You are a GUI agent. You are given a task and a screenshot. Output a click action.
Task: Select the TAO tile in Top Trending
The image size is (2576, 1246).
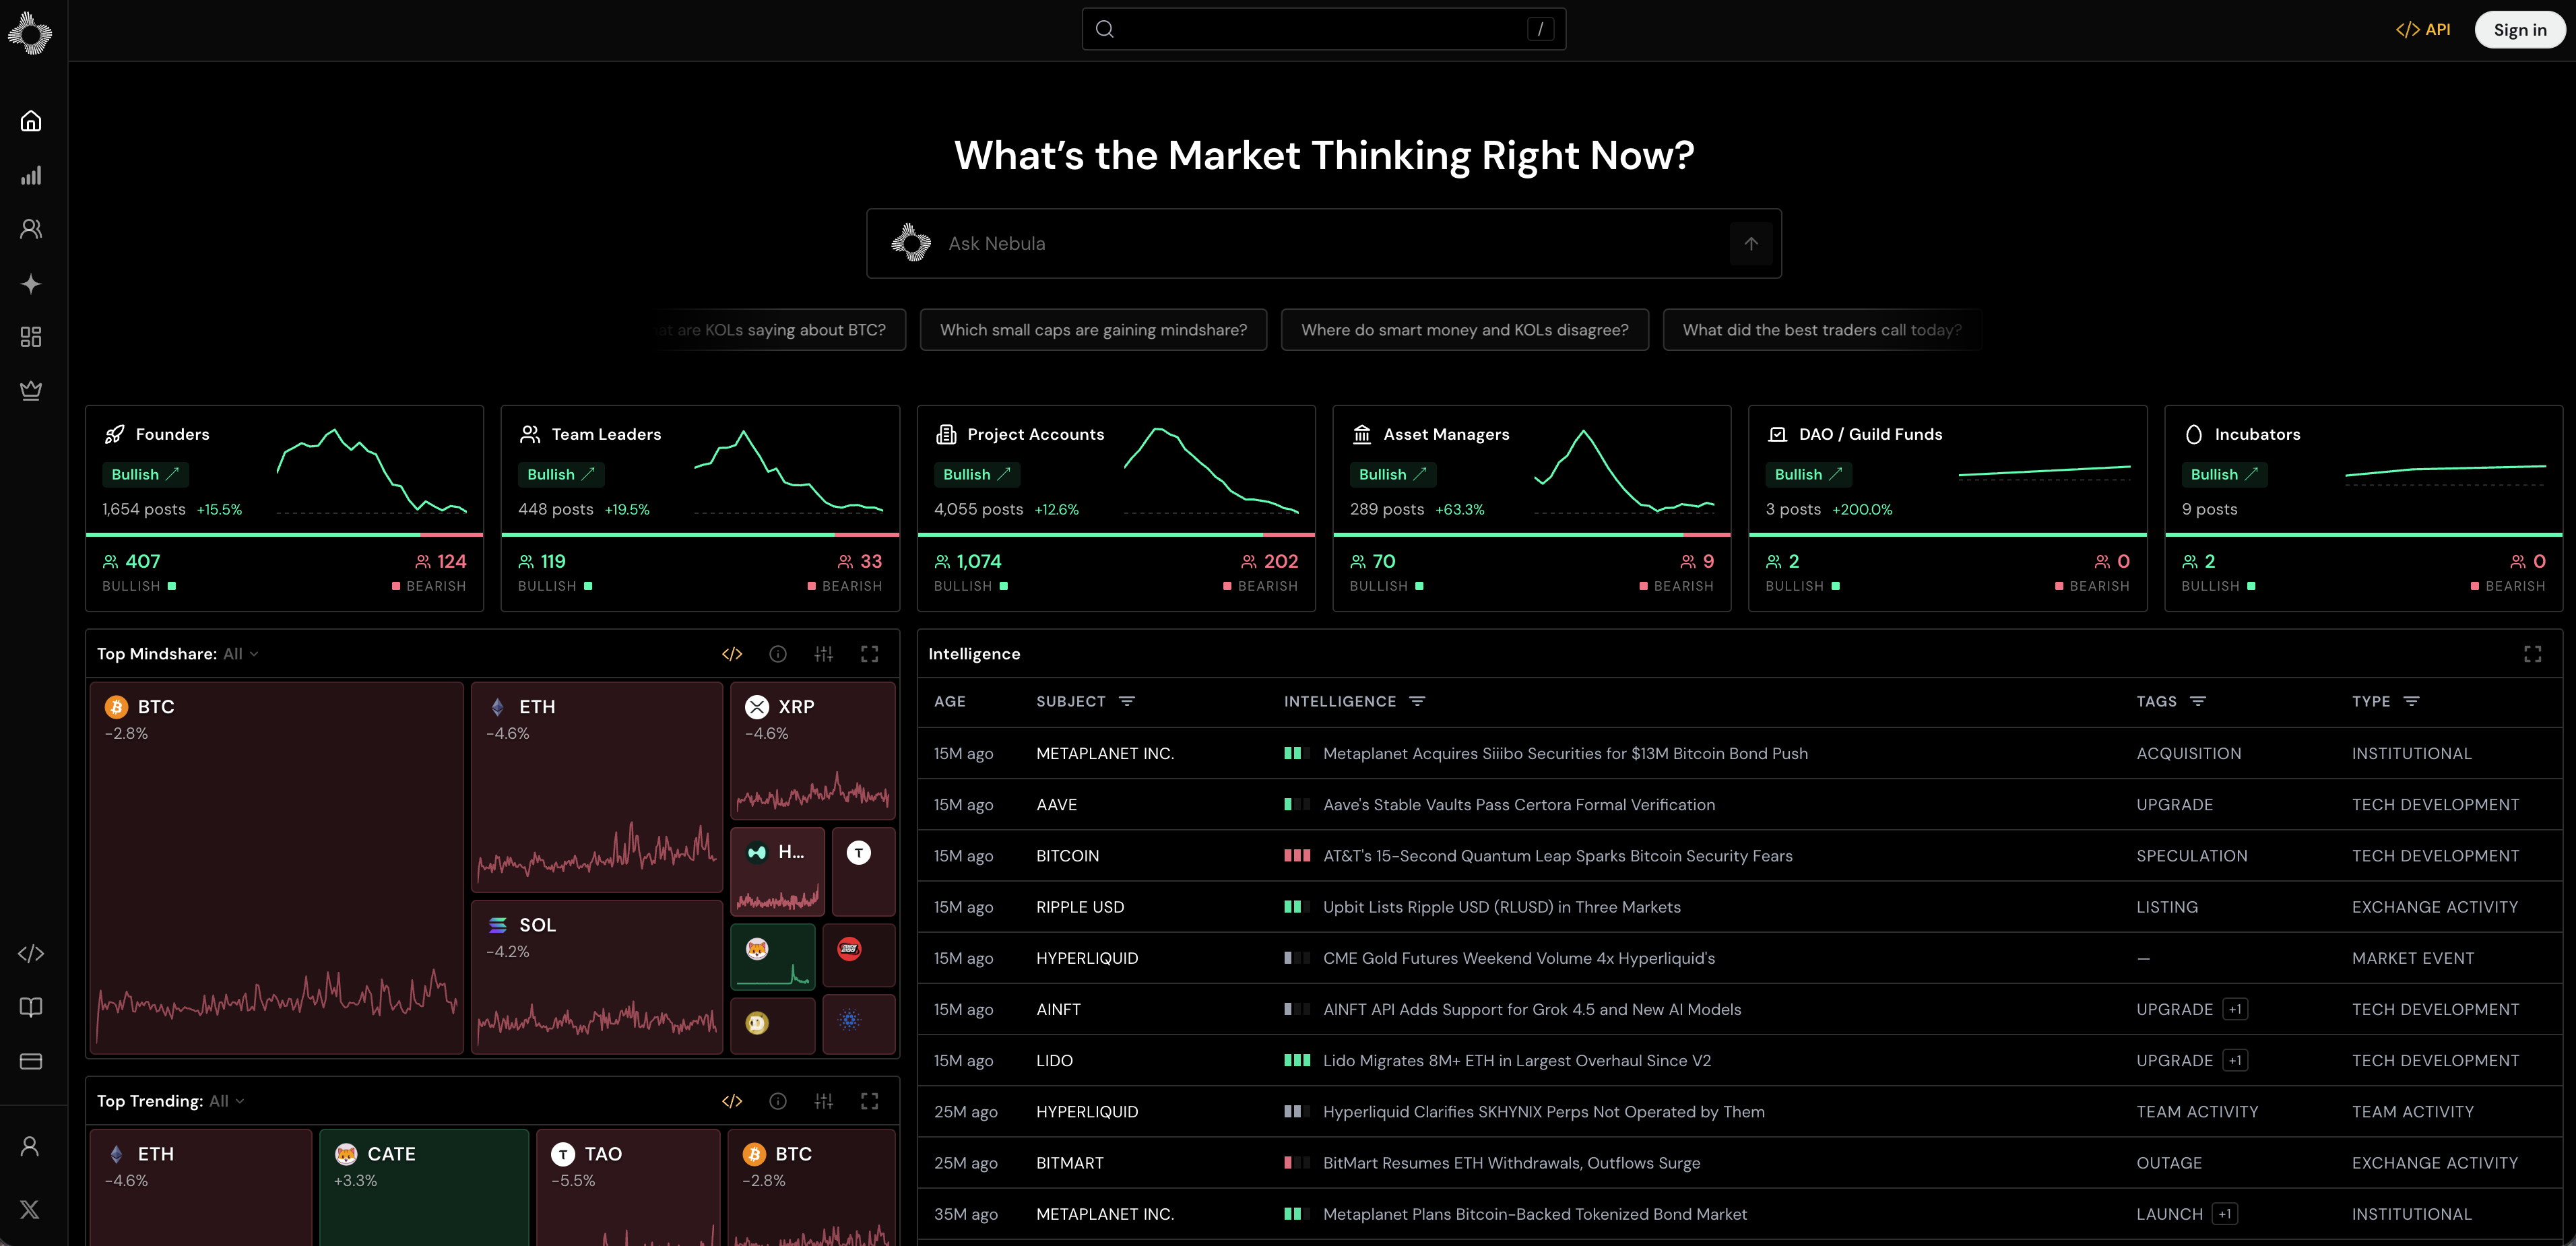click(x=628, y=1187)
